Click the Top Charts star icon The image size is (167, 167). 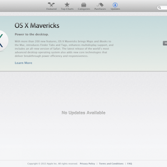(x=67, y=5)
